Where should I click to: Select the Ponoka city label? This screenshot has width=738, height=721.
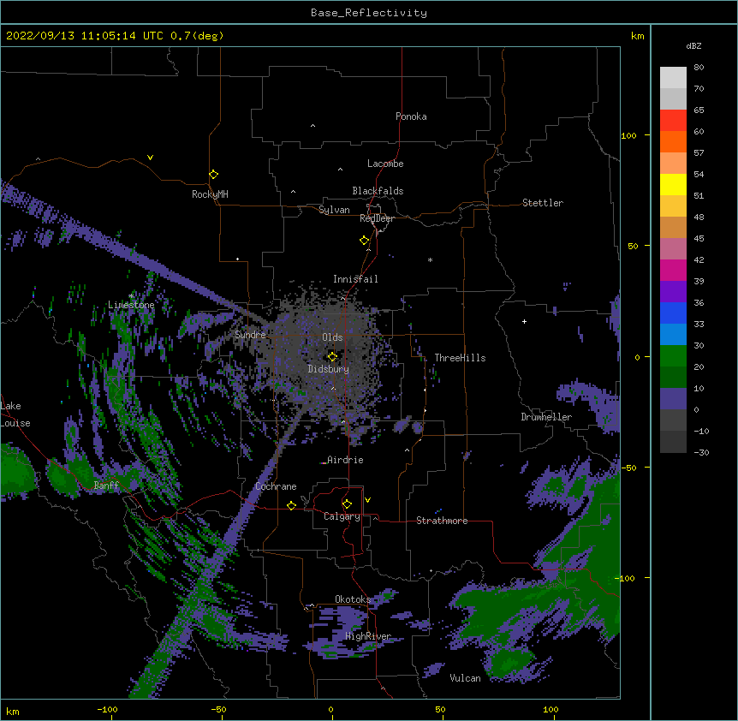411,116
